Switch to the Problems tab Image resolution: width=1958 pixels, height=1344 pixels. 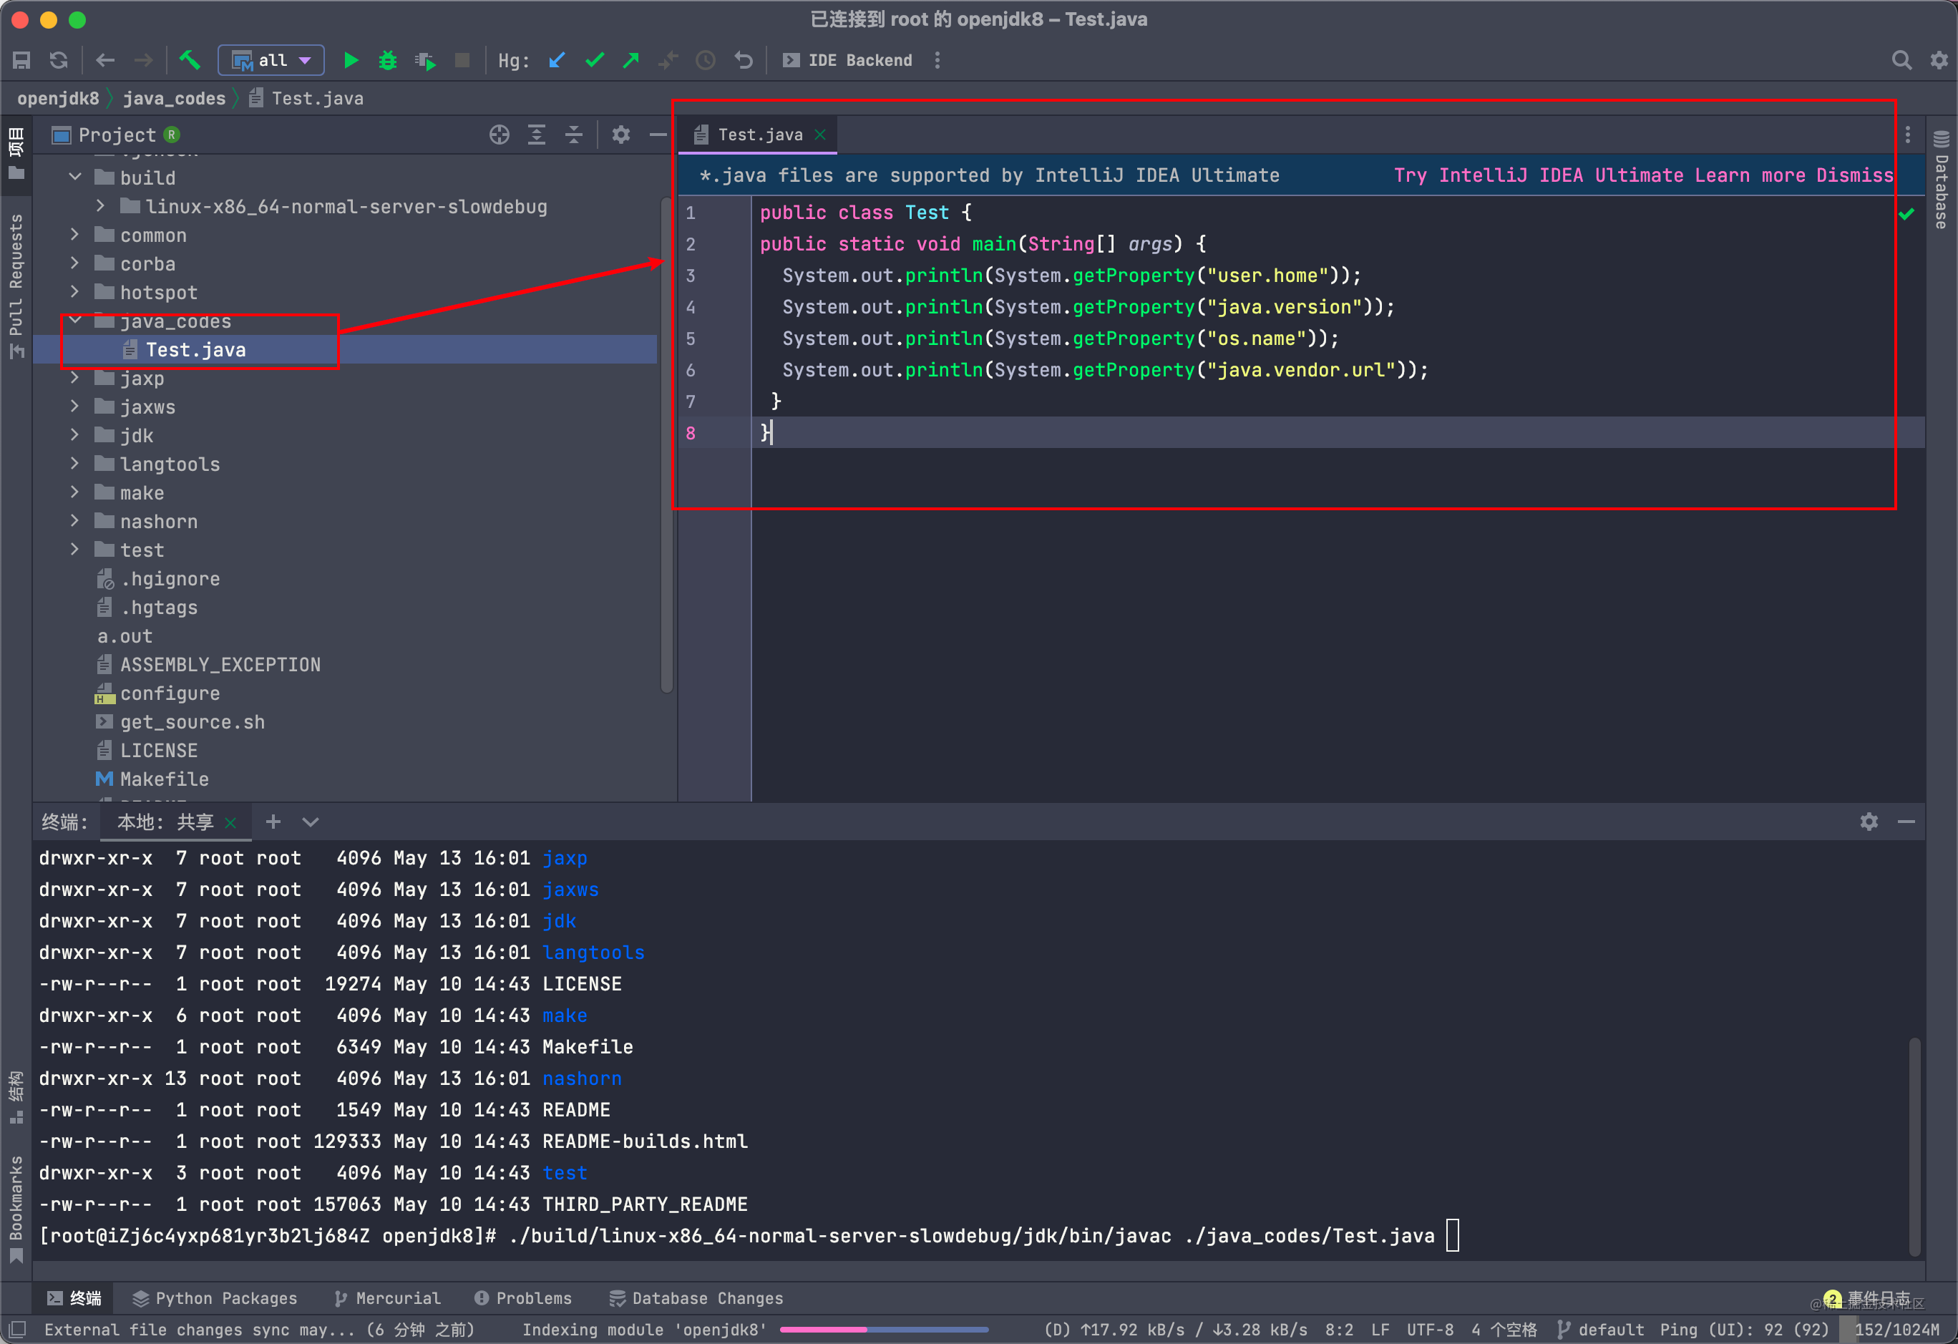coord(523,1297)
